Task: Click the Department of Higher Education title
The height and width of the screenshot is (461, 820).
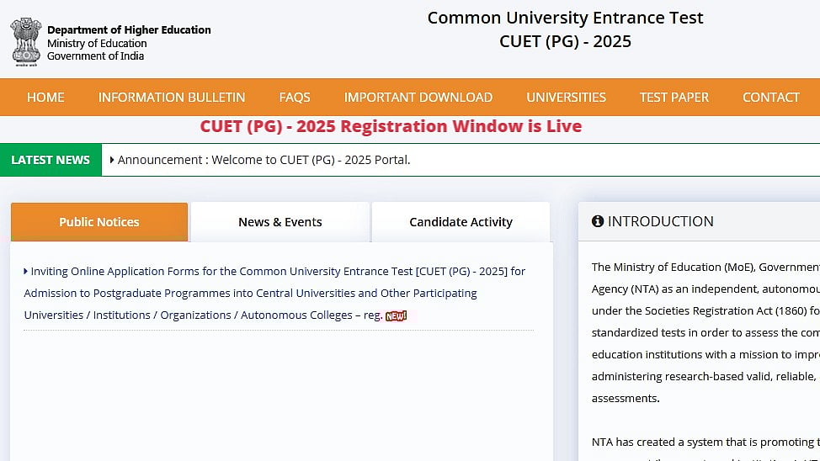Action: [129, 30]
